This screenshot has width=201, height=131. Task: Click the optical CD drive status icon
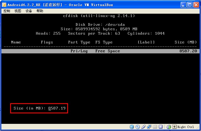pyautogui.click(x=138, y=127)
